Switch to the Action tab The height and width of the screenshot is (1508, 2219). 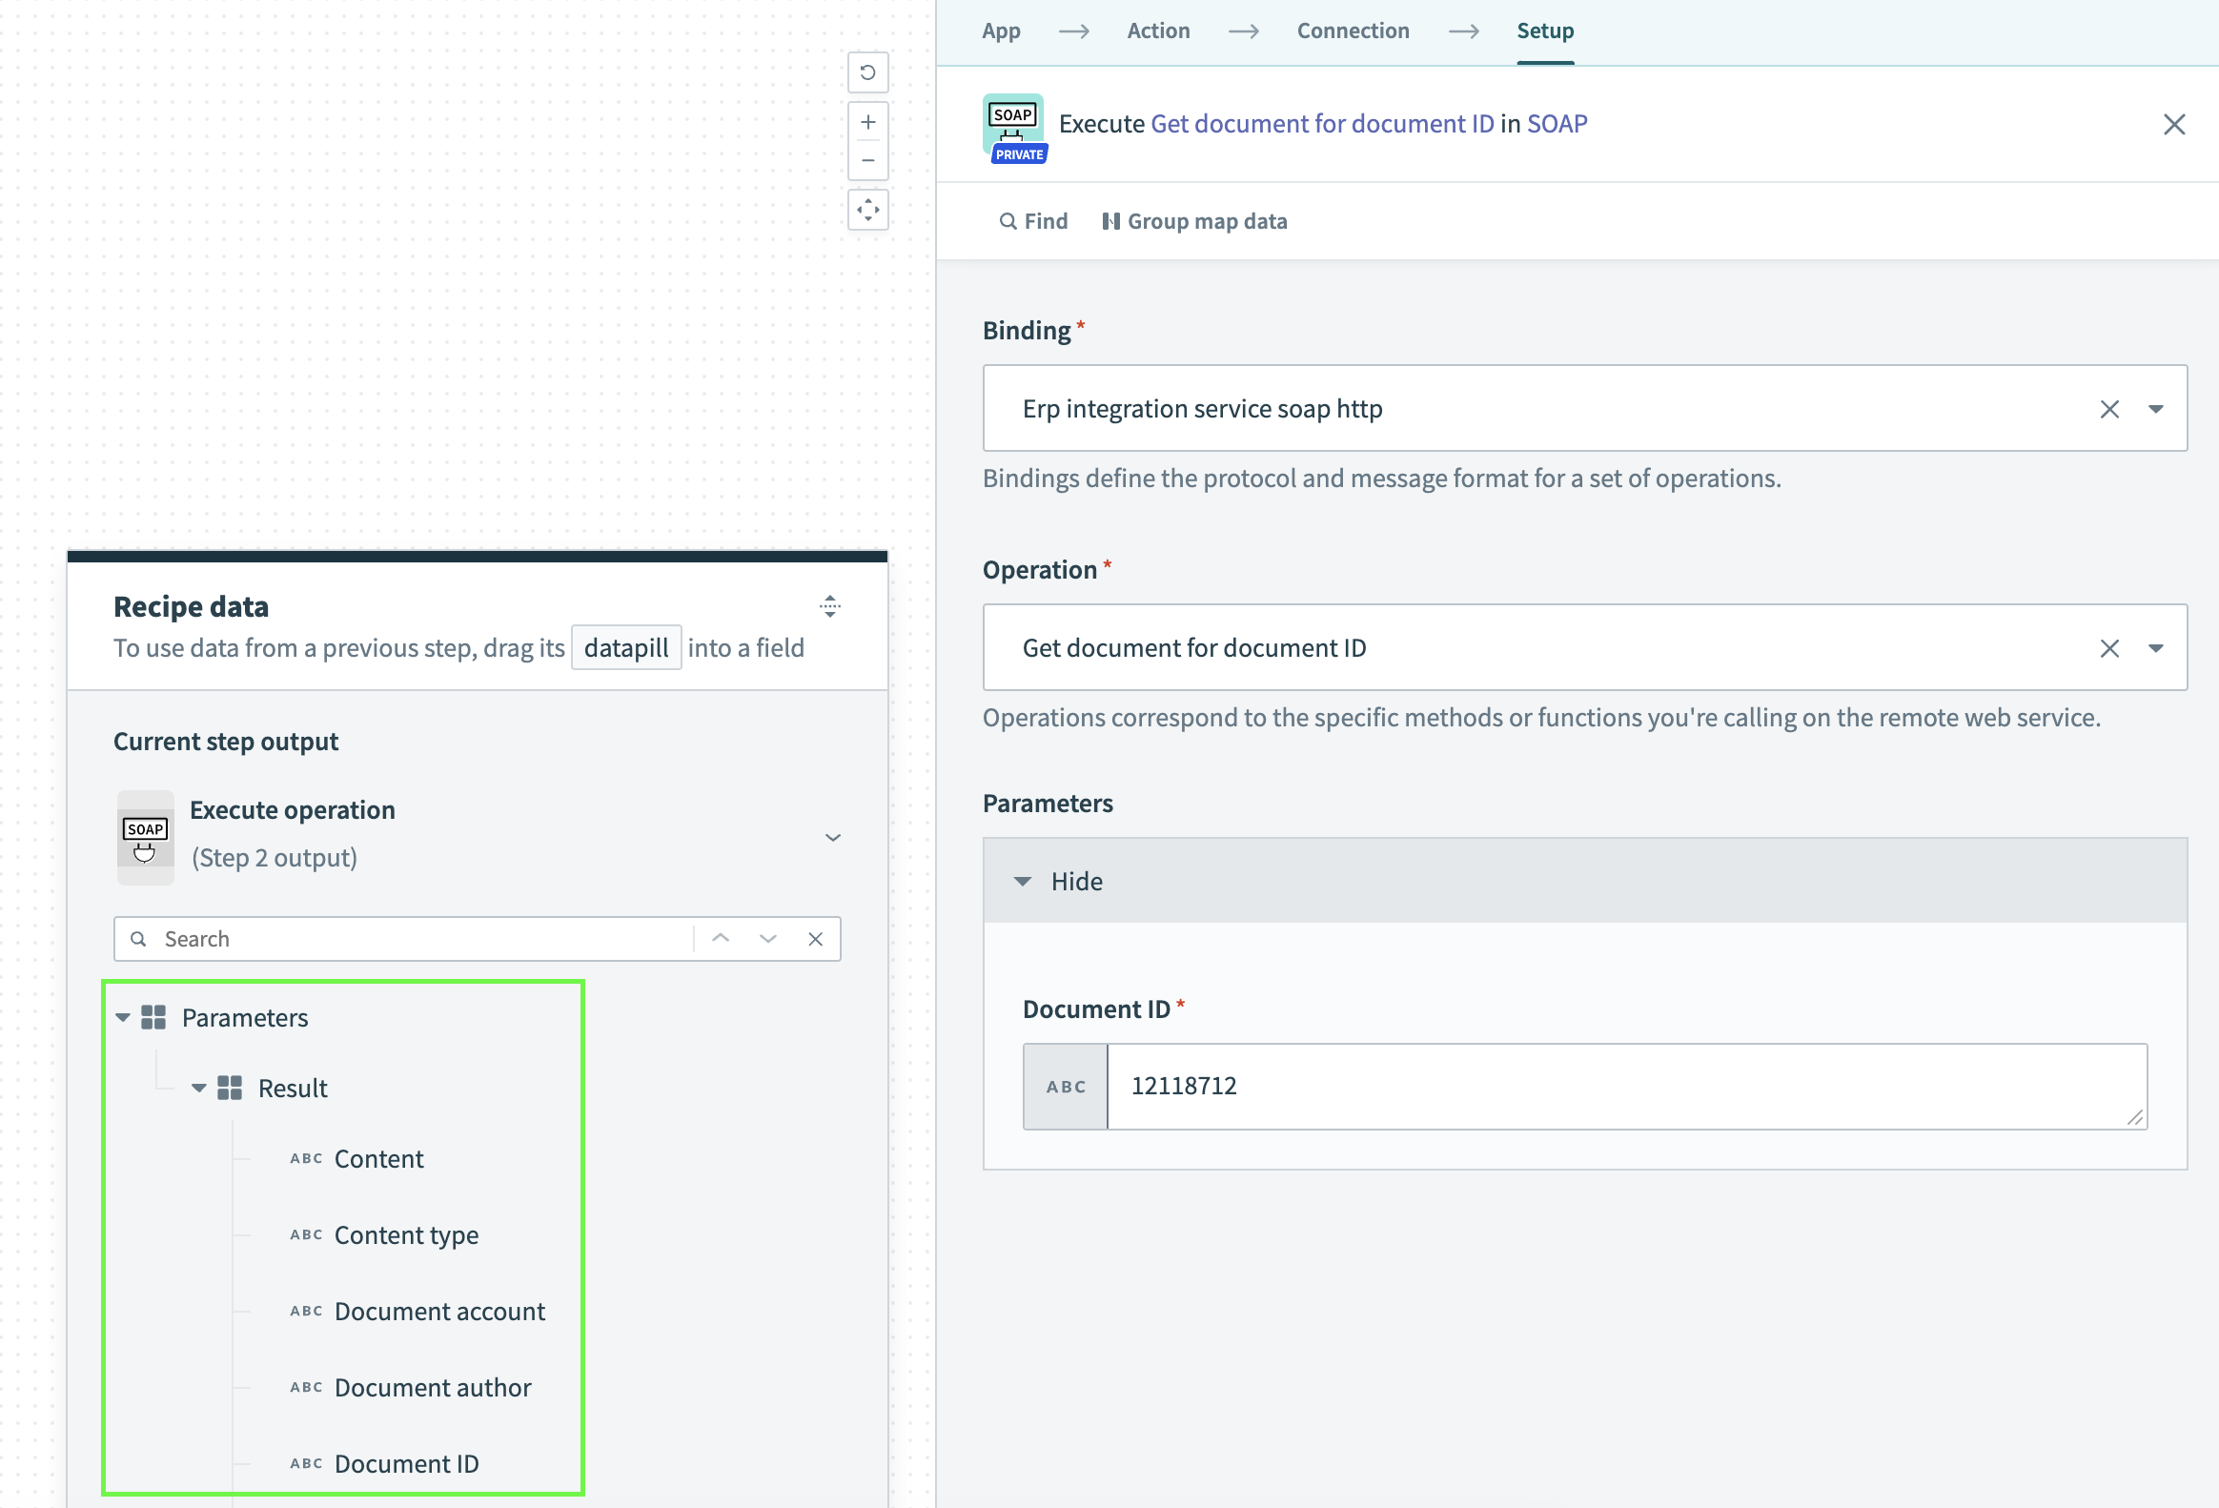pyautogui.click(x=1161, y=31)
